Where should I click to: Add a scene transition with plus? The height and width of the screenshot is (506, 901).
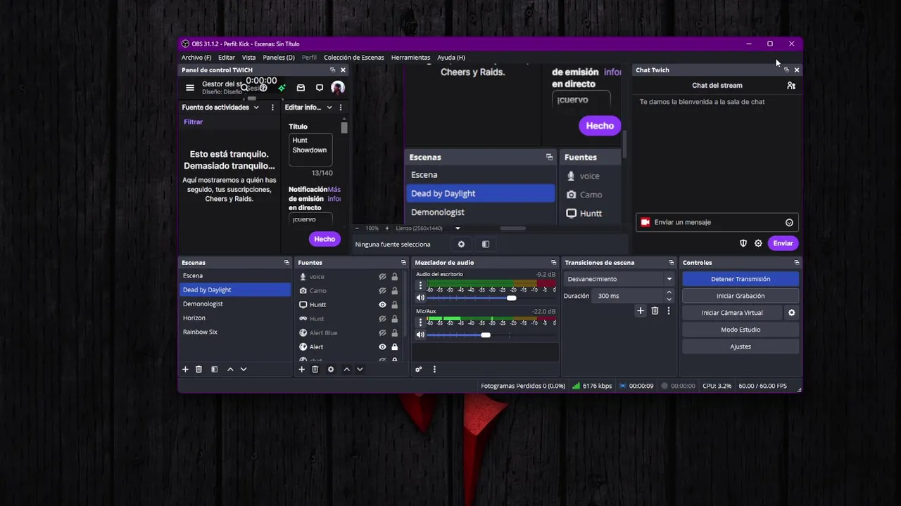pyautogui.click(x=641, y=311)
